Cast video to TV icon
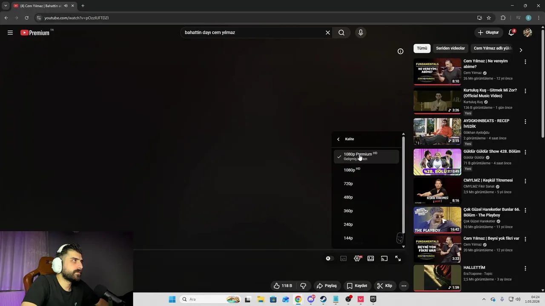 384,258
